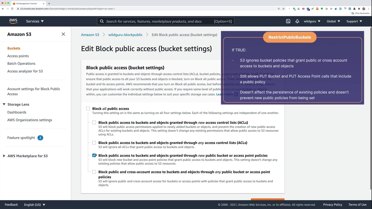Open the Terms of Use link

(x=357, y=205)
